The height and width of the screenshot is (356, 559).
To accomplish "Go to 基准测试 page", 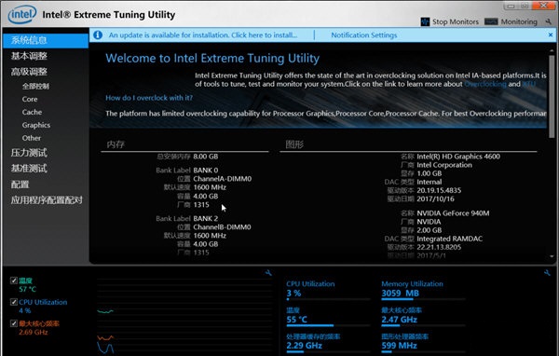I will [x=29, y=169].
